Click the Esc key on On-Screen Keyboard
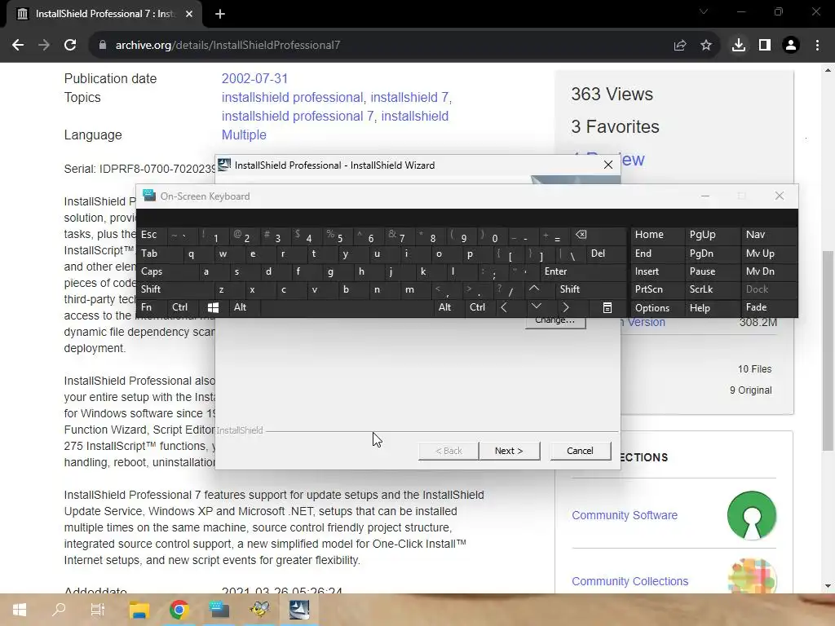Image resolution: width=835 pixels, height=626 pixels. (x=151, y=236)
